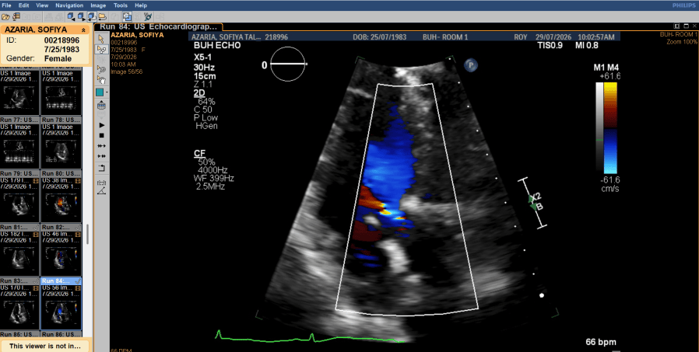Viewport: 699px width, 352px height.
Task: Open the Navigation menu
Action: point(69,5)
